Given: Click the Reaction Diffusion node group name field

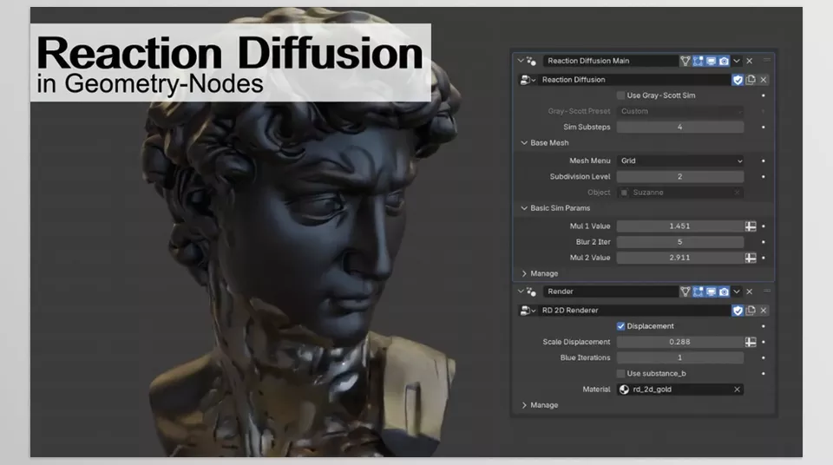Looking at the screenshot, I should pos(634,80).
